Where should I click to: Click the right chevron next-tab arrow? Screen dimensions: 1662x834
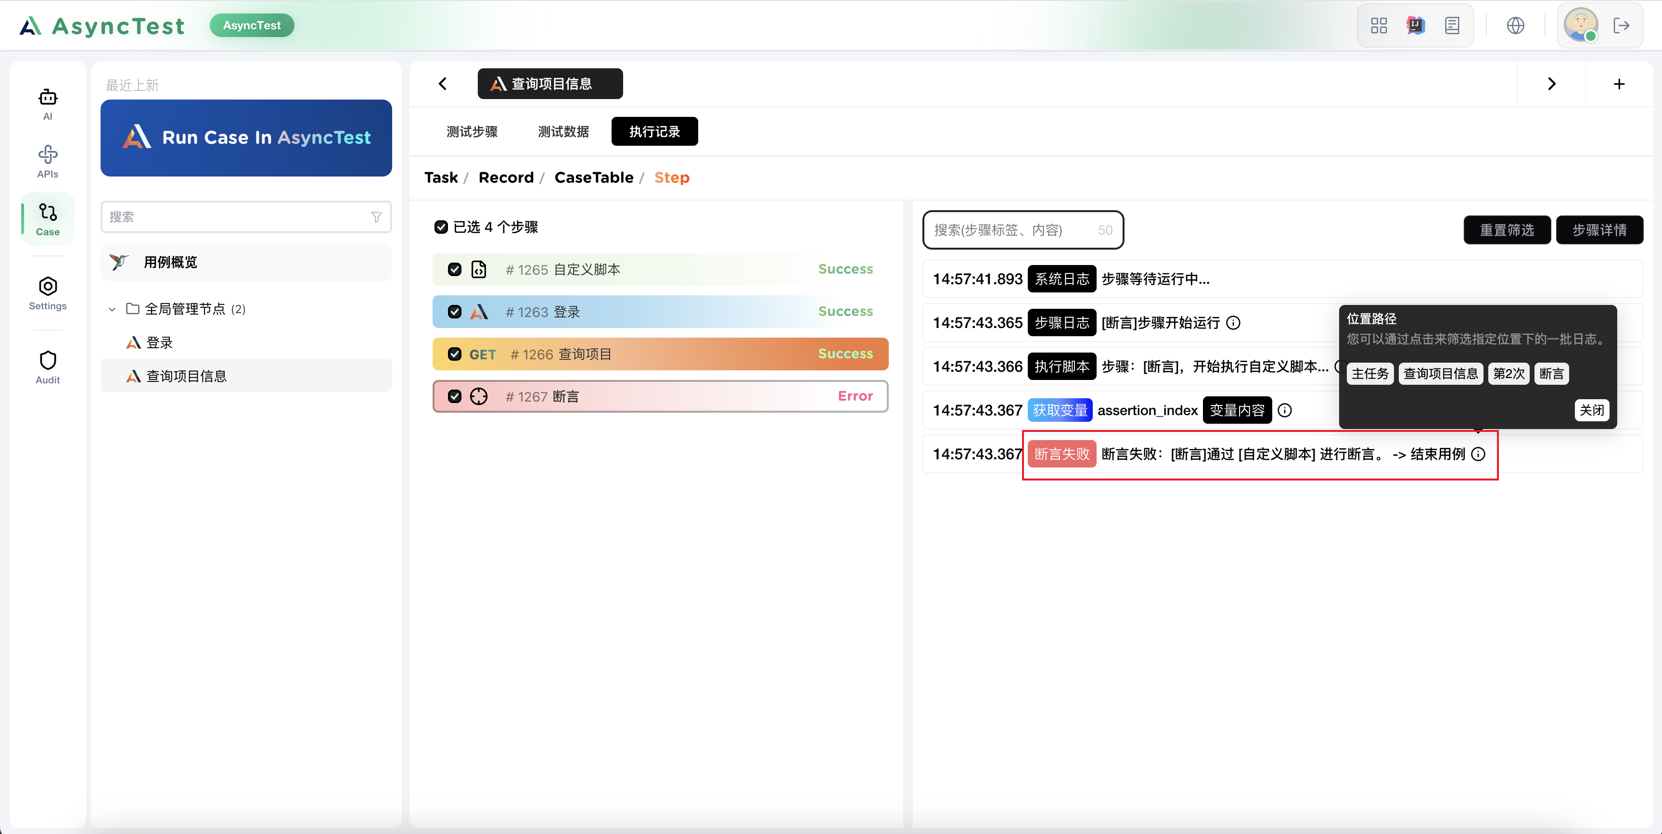(1552, 84)
